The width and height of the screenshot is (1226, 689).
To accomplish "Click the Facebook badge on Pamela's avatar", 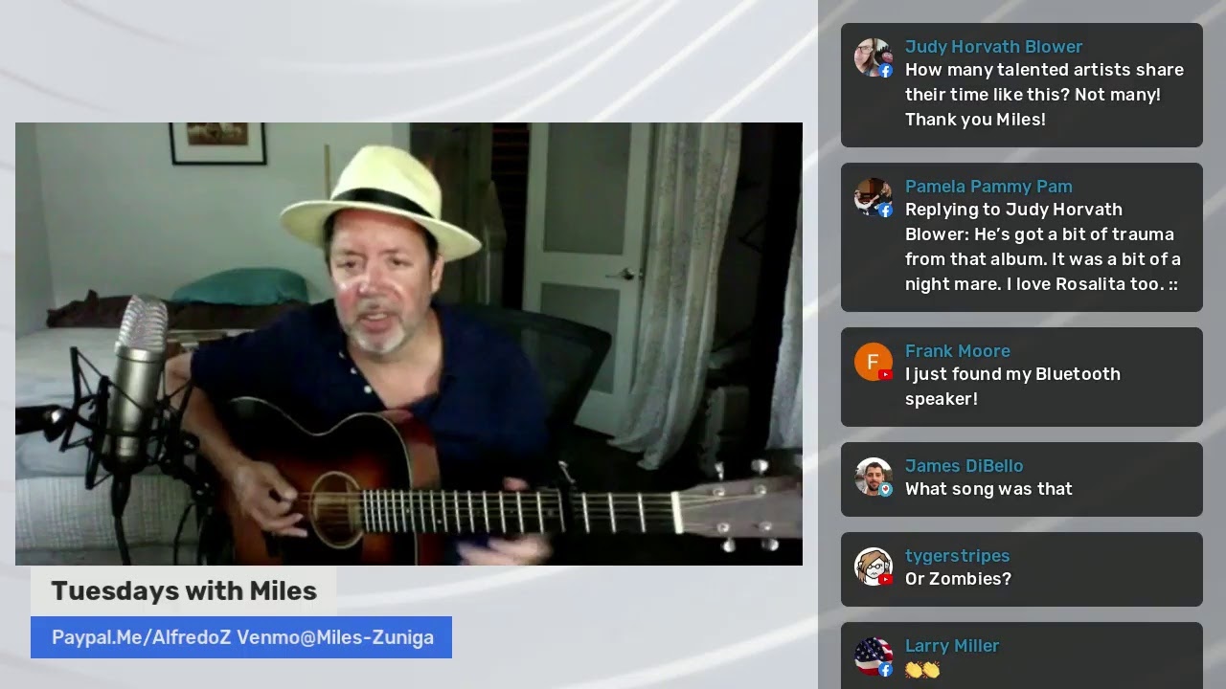I will [x=885, y=211].
